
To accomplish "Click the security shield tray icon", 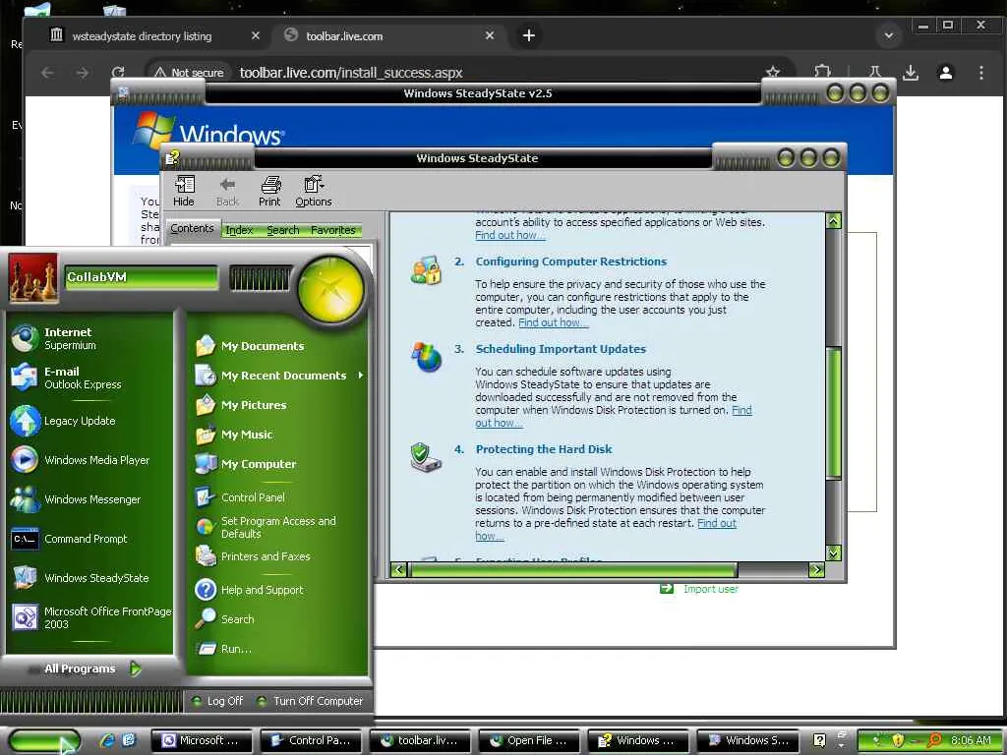I will (898, 740).
